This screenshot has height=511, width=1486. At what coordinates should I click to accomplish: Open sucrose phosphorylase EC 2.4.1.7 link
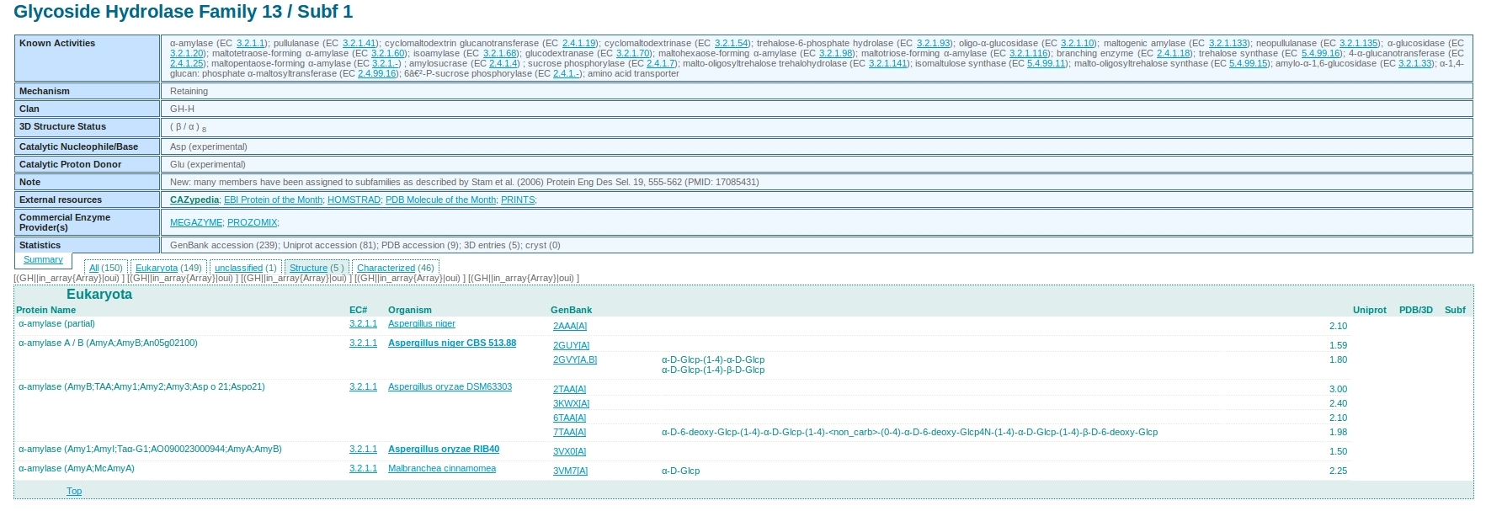(660, 63)
